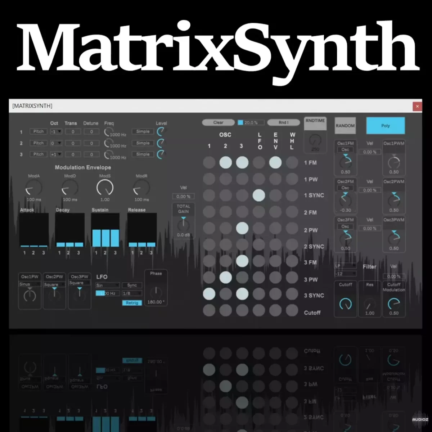Viewport: 432px width, 432px height.
Task: Toggle matrix cell LFO to 1 SYNC
Action: pyautogui.click(x=259, y=195)
